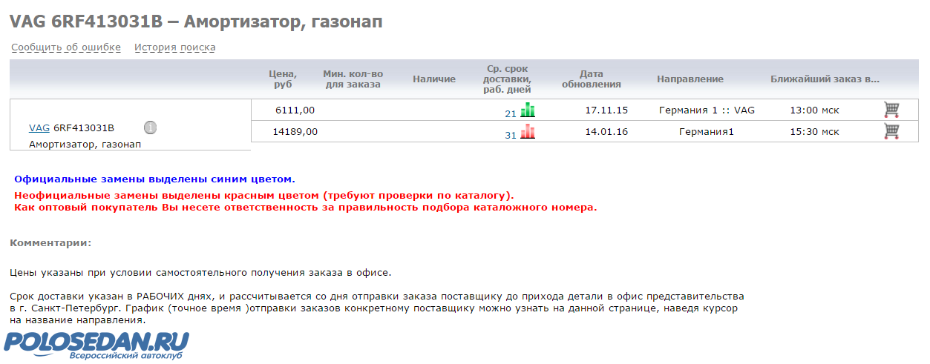Add the 6111,00 offer to cart
The image size is (930, 364).
pos(891,110)
